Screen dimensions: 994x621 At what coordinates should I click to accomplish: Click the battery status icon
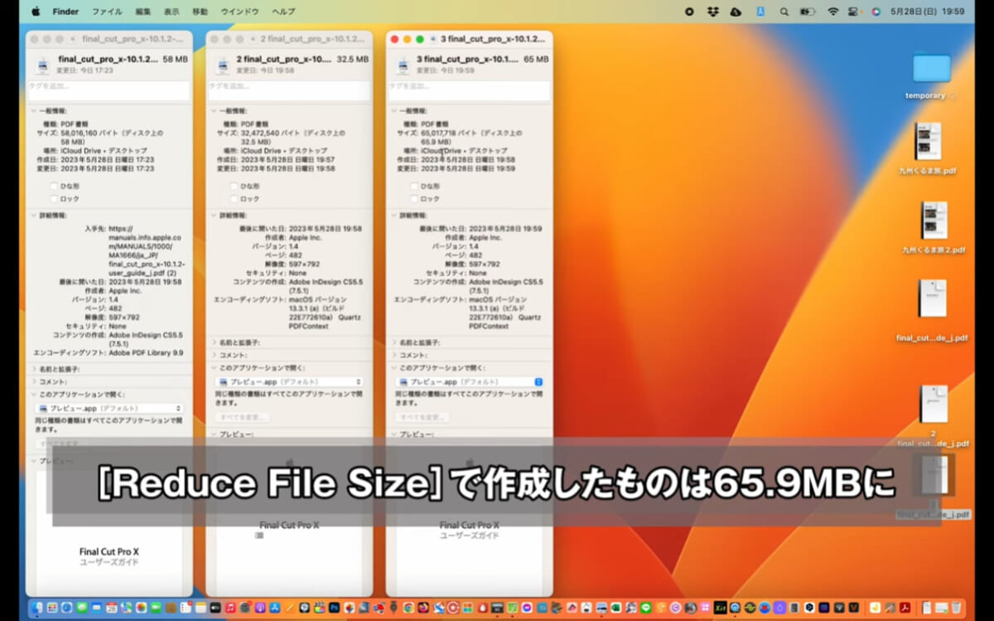point(808,12)
